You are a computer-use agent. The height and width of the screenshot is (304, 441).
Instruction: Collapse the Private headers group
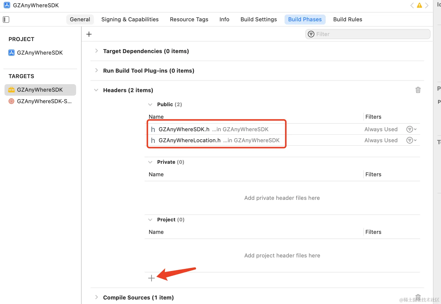click(150, 162)
